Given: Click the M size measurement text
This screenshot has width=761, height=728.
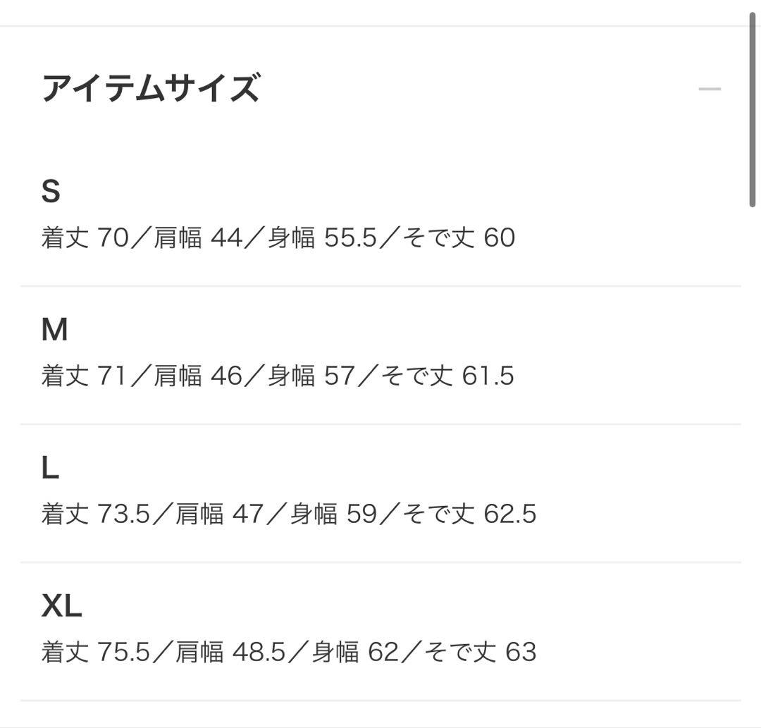Looking at the screenshot, I should point(278,376).
